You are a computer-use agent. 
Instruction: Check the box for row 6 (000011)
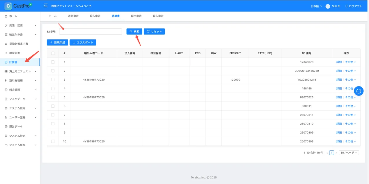coord(53,106)
